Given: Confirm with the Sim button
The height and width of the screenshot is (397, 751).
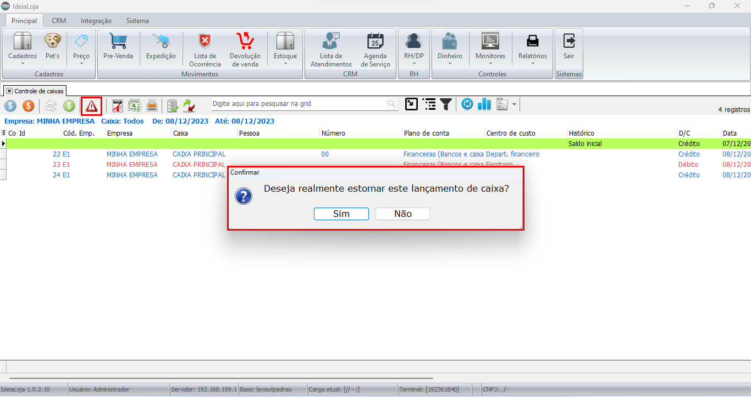Looking at the screenshot, I should pos(341,214).
